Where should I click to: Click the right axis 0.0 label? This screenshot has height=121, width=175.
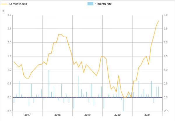coord(165,97)
